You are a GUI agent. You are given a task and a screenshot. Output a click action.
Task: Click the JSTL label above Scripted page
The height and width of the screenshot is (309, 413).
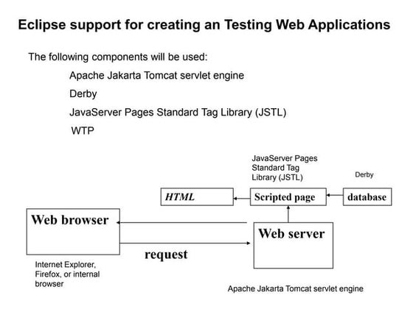(285, 168)
